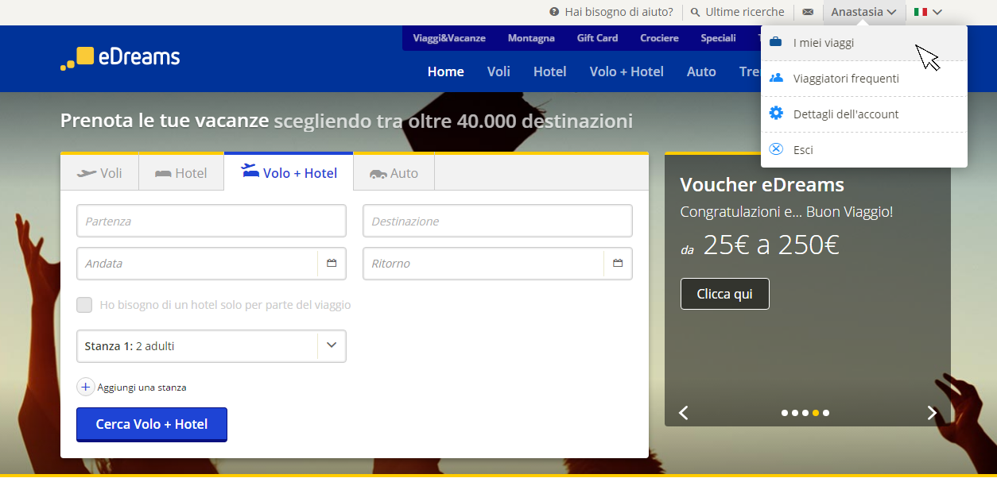Switch to the Voli search tab
The image size is (997, 482).
coord(100,173)
